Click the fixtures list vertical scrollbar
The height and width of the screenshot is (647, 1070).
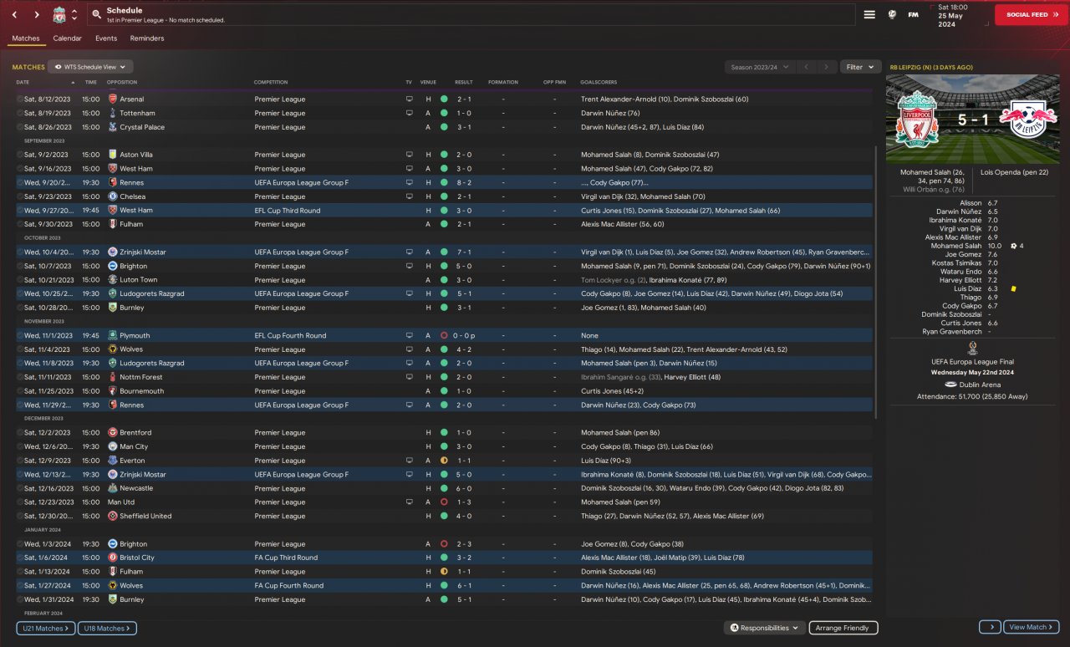pos(875,283)
